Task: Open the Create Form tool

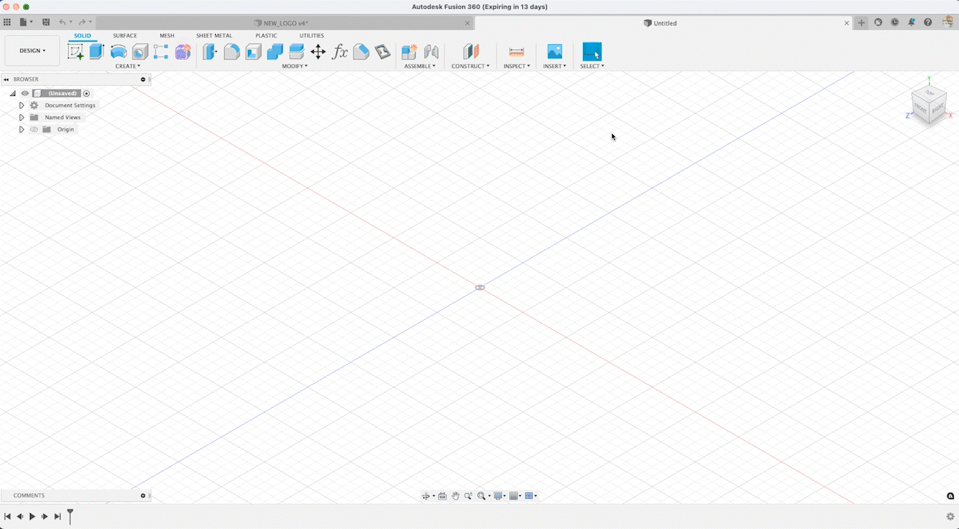Action: point(183,52)
